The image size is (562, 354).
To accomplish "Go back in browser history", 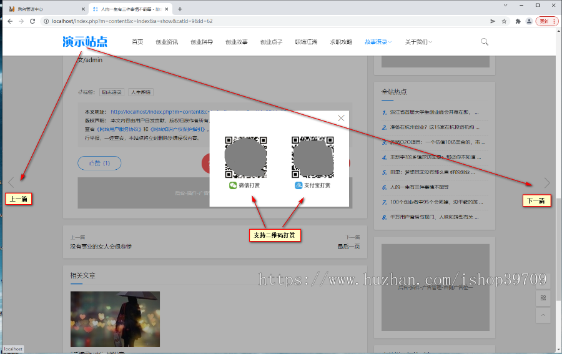I will 10,21.
